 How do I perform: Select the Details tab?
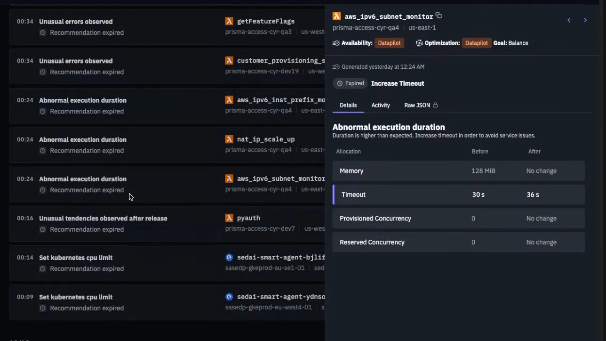click(x=348, y=105)
